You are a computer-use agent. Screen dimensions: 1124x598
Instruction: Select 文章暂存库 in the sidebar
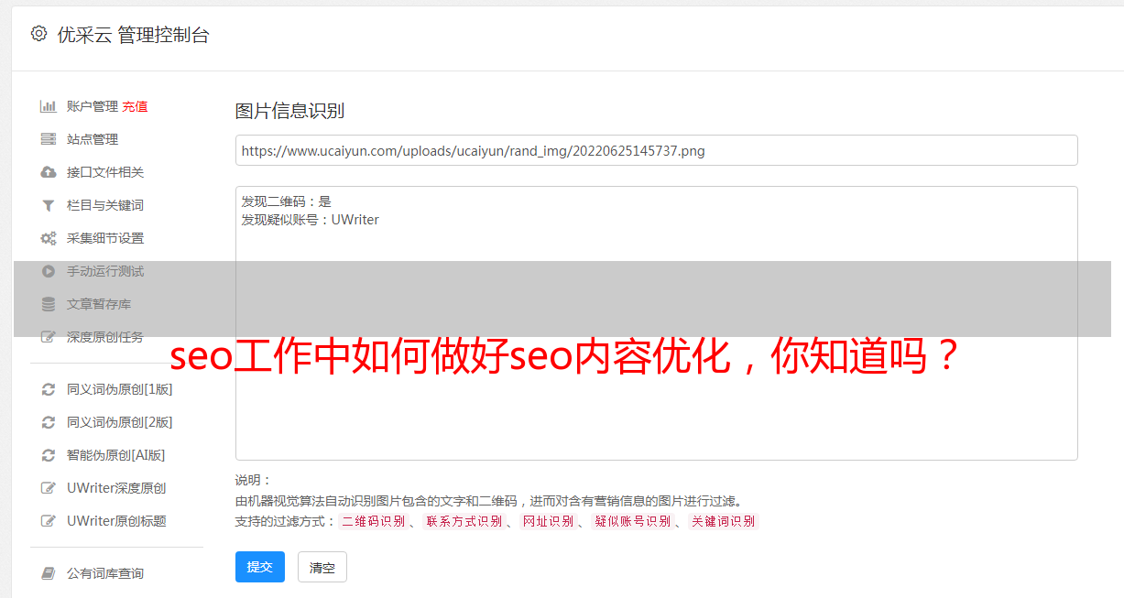[x=99, y=304]
